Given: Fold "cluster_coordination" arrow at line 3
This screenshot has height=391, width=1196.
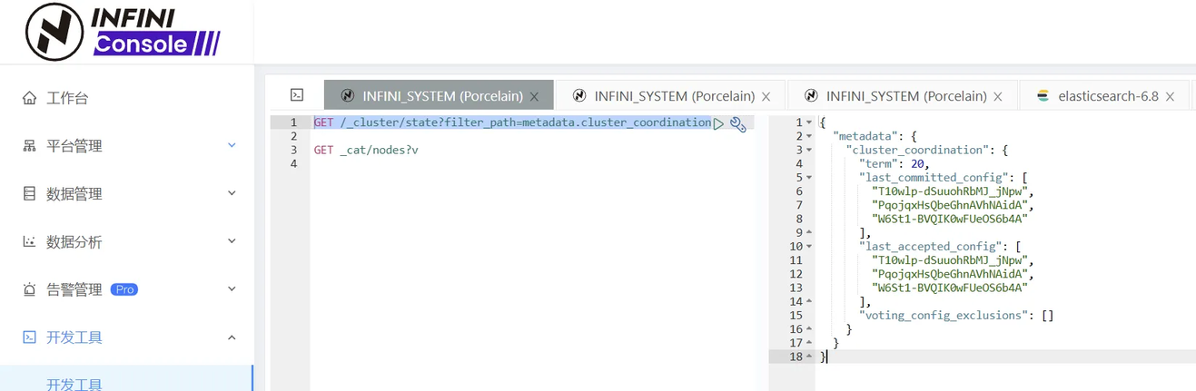Looking at the screenshot, I should click(809, 151).
